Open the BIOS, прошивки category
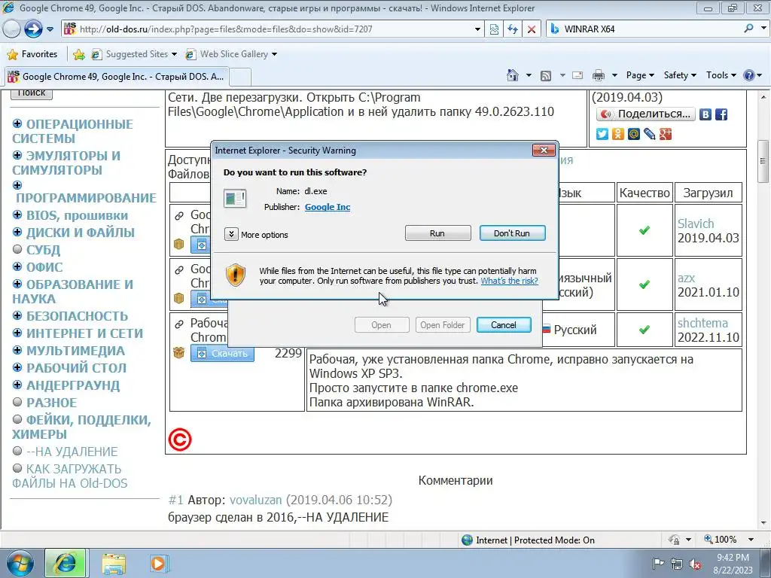The image size is (771, 578). [x=78, y=215]
